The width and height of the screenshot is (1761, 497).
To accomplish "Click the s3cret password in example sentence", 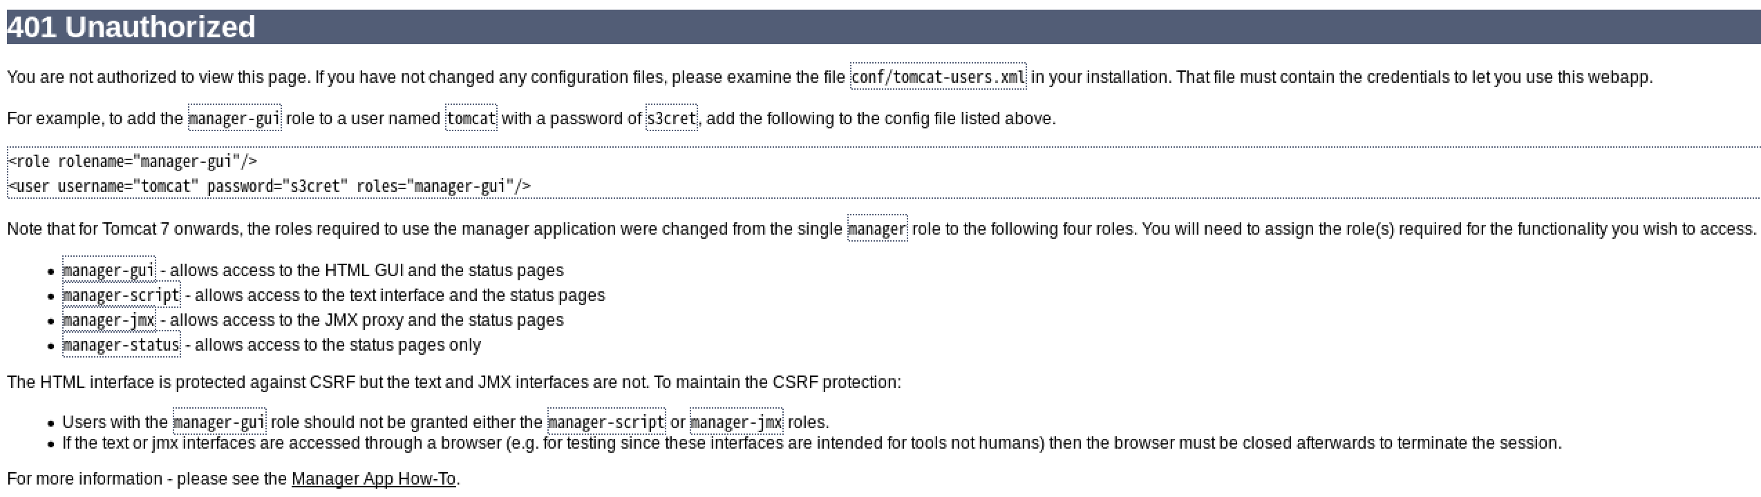I will (671, 119).
